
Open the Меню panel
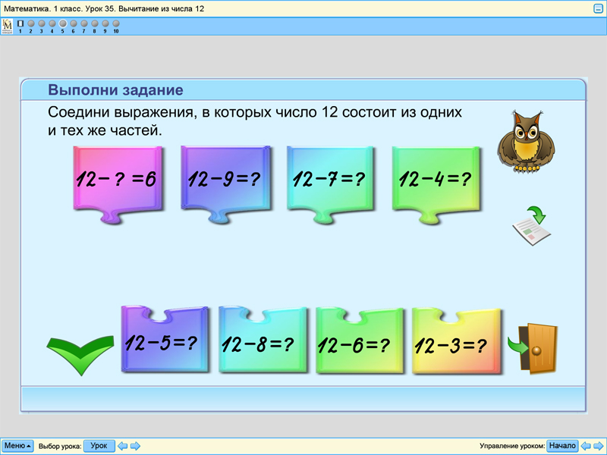coord(17,446)
